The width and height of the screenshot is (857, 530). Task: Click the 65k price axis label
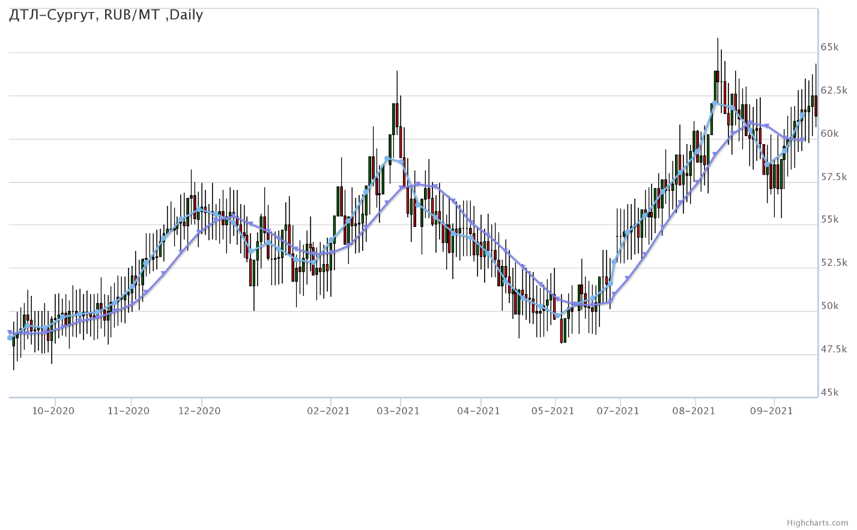tap(829, 47)
